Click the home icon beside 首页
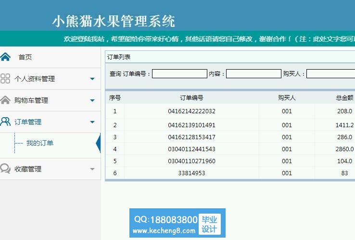 pyautogui.click(x=5, y=57)
